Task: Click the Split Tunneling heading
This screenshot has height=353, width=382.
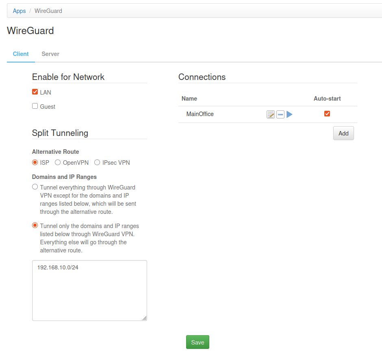Action: coord(60,133)
